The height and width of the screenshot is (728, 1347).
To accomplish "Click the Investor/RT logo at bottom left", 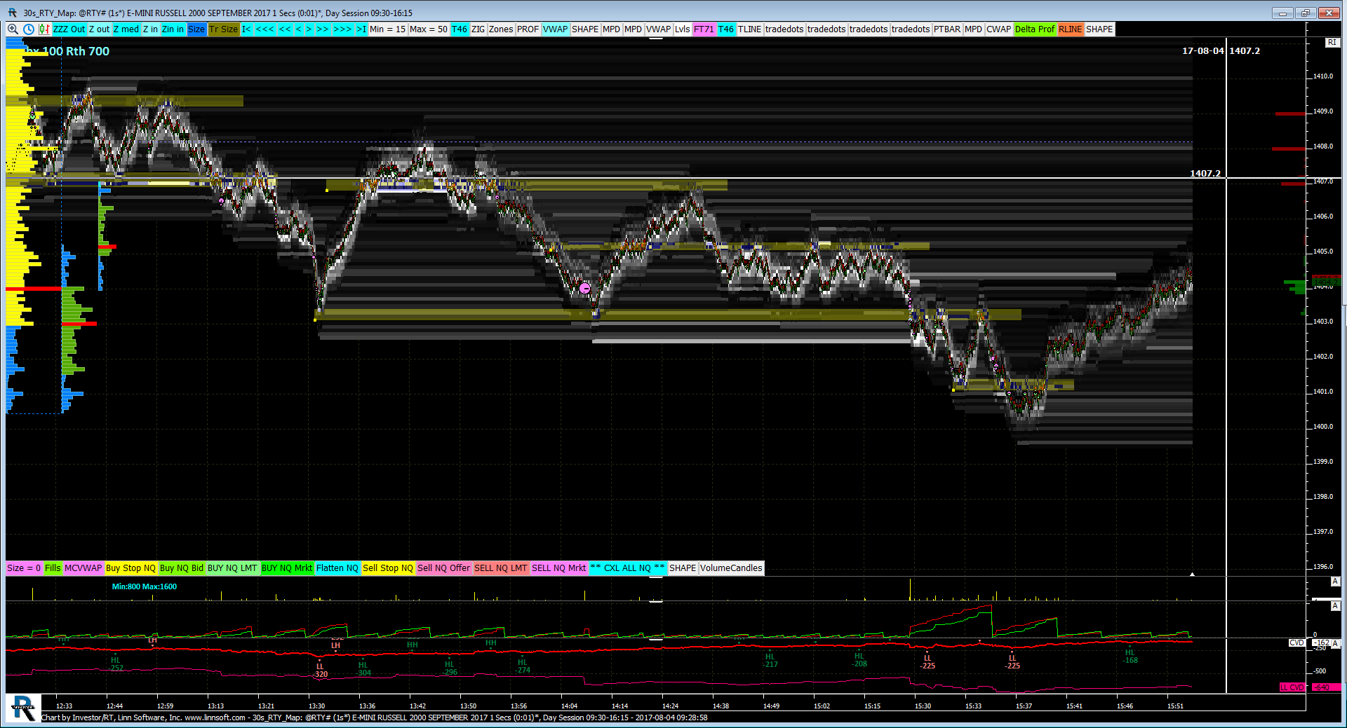I will pos(23,708).
